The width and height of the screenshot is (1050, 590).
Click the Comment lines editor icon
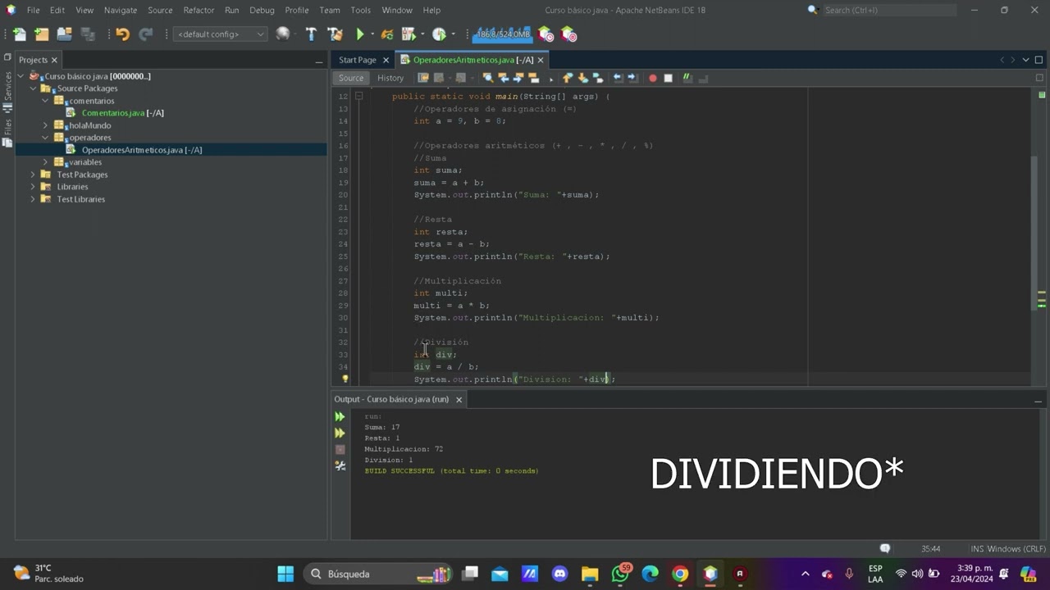tap(687, 78)
